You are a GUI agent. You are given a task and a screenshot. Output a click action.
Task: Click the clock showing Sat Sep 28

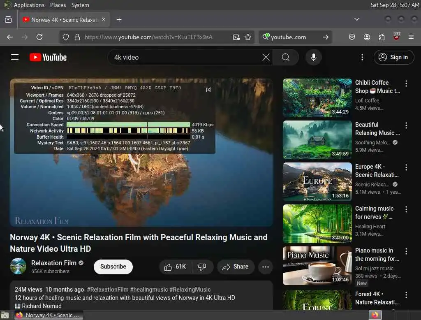pyautogui.click(x=394, y=5)
